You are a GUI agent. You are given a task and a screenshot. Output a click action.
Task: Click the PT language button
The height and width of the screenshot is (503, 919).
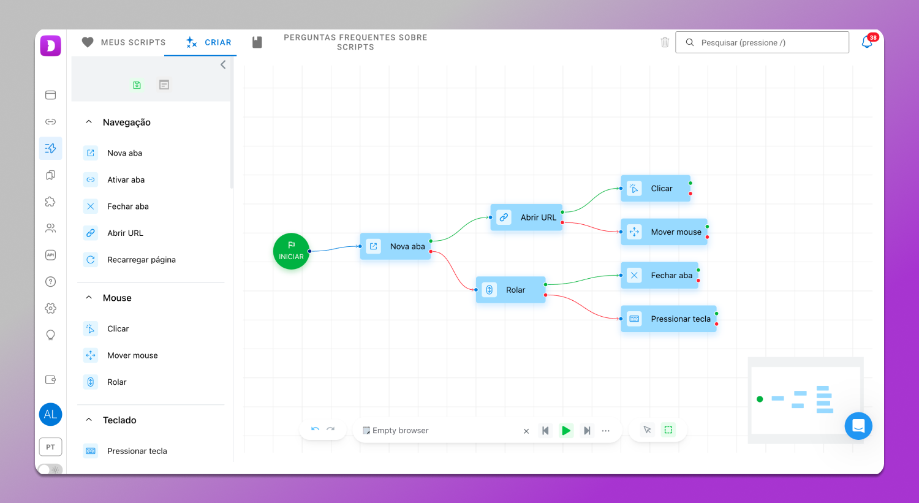[x=50, y=447]
